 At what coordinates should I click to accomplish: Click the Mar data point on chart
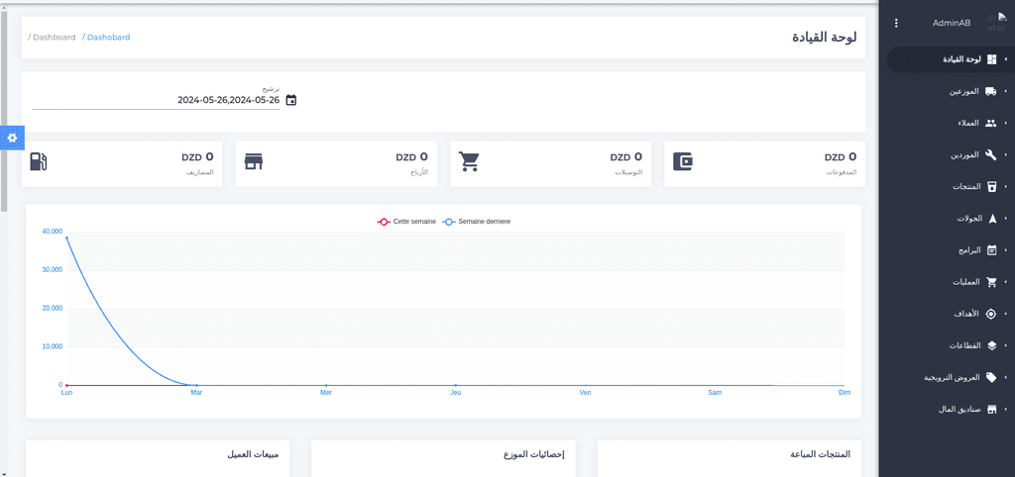pos(196,385)
